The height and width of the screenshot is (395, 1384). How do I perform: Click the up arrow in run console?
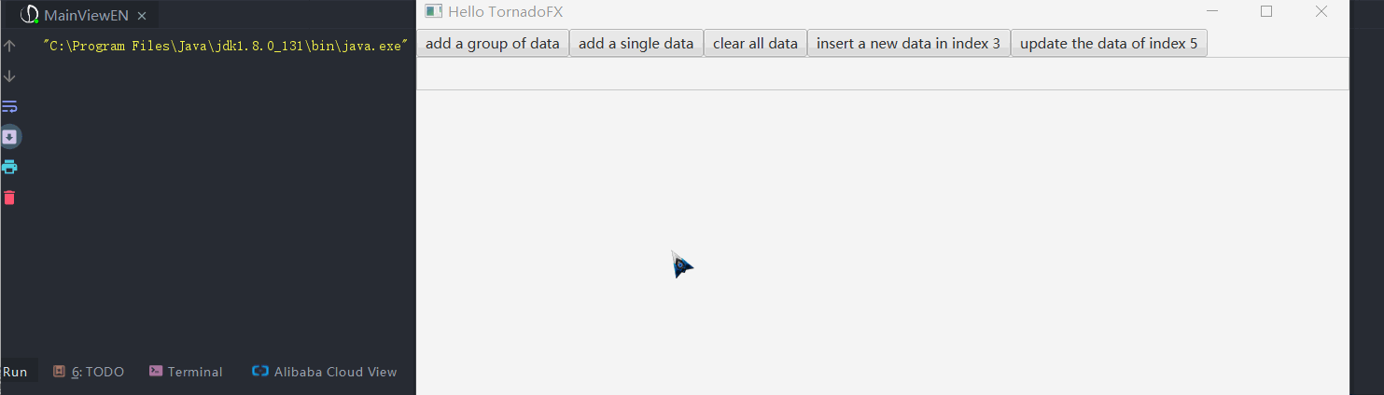(x=9, y=46)
